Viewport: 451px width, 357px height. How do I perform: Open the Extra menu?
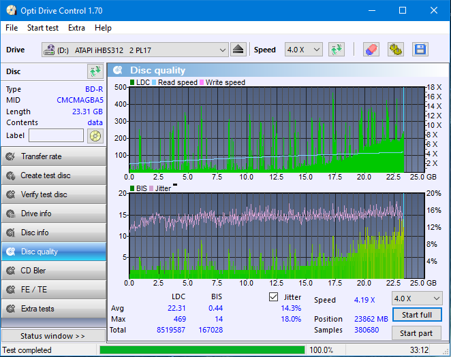tap(76, 28)
